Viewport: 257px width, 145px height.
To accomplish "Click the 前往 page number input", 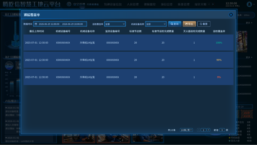I will [222, 130].
